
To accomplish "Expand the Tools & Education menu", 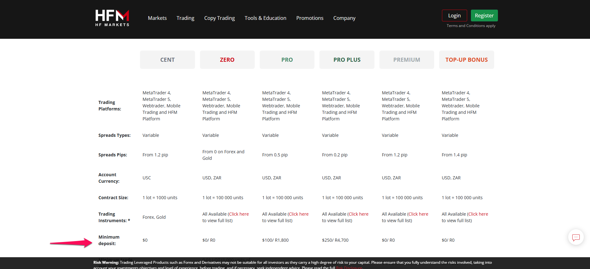I will (265, 18).
